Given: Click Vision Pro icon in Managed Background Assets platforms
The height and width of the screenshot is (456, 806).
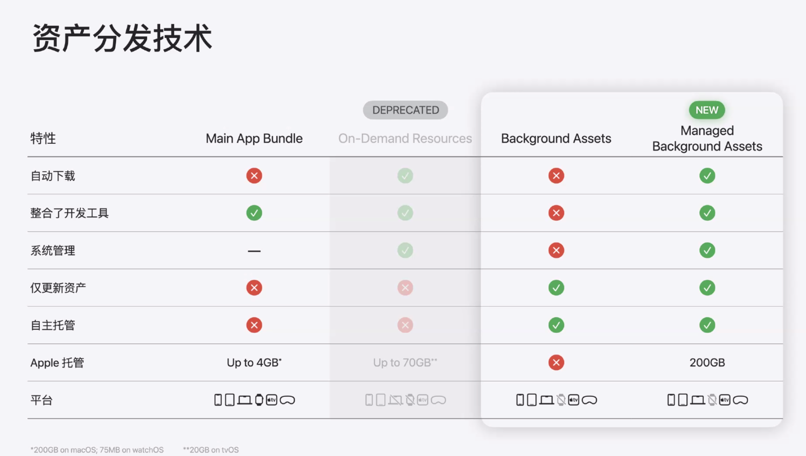Looking at the screenshot, I should point(740,400).
